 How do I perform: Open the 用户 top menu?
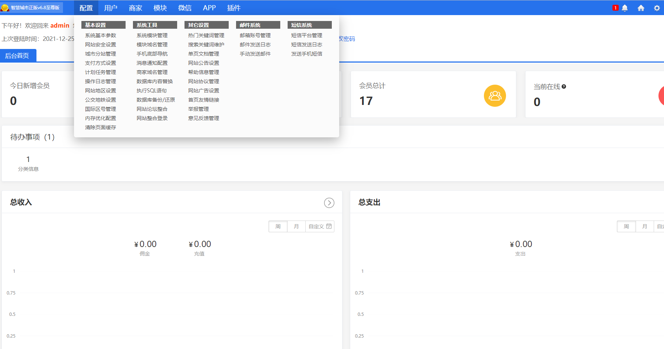pyautogui.click(x=110, y=8)
